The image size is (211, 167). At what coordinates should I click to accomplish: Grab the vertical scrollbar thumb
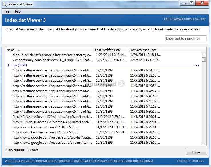[204, 59]
